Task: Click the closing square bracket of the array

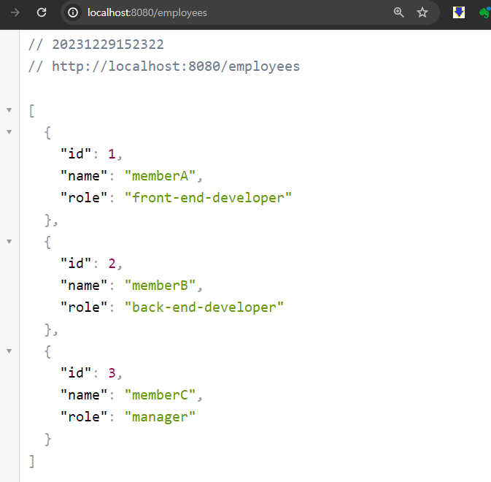Action: [x=31, y=462]
